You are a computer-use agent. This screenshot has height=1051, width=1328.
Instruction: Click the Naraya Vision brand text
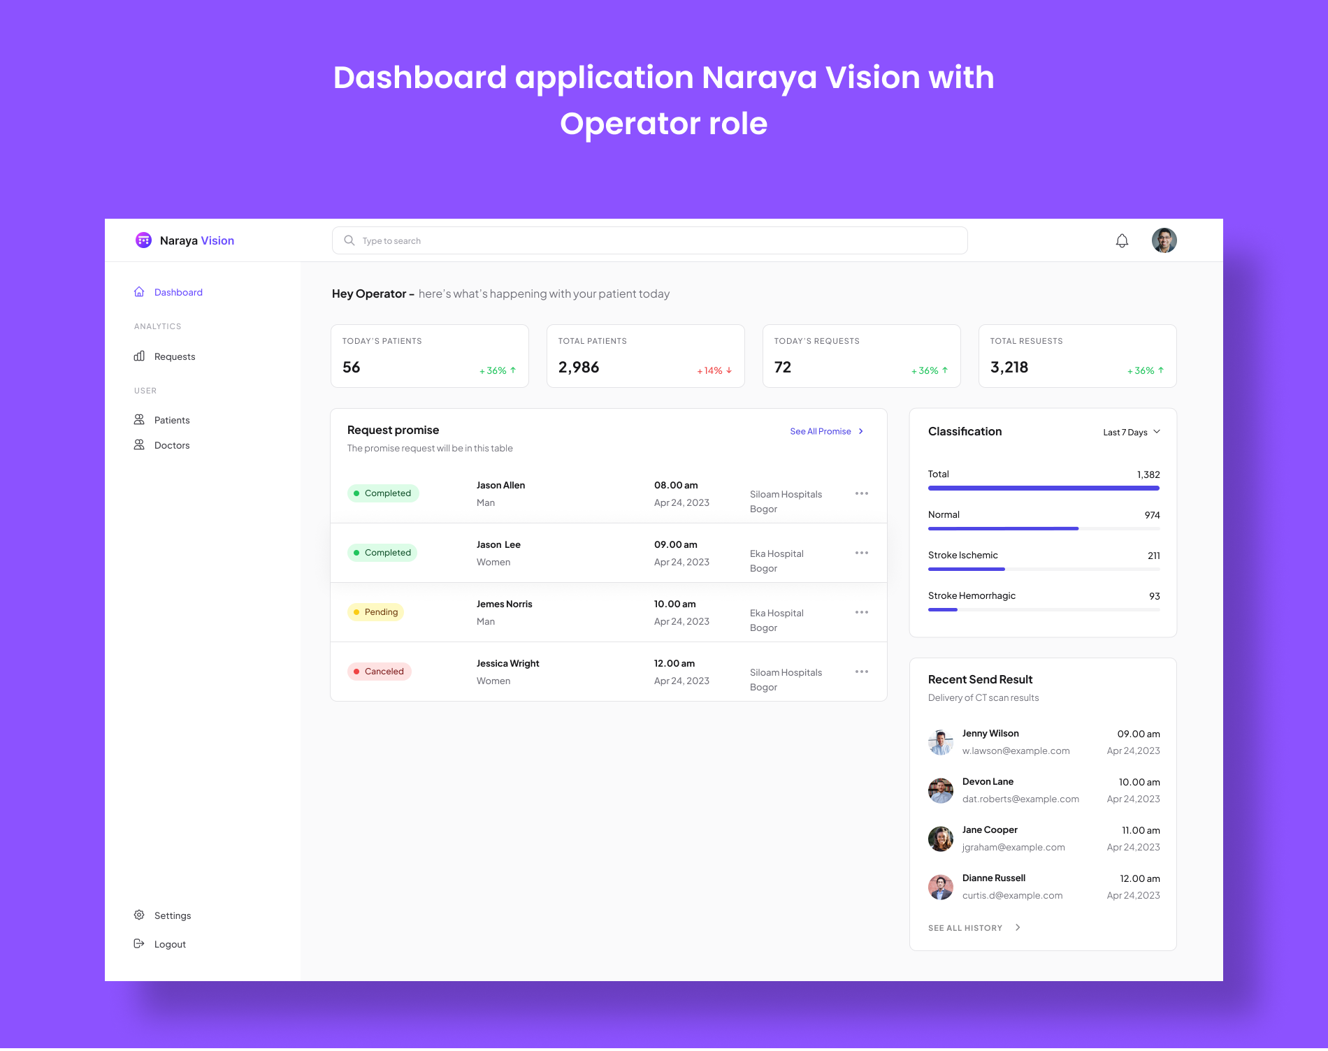[x=197, y=240]
